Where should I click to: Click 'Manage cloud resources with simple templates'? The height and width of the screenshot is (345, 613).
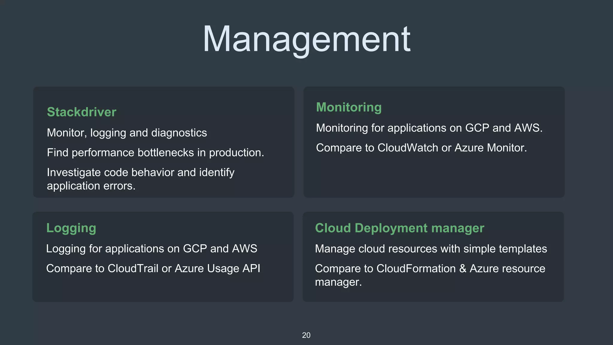431,249
